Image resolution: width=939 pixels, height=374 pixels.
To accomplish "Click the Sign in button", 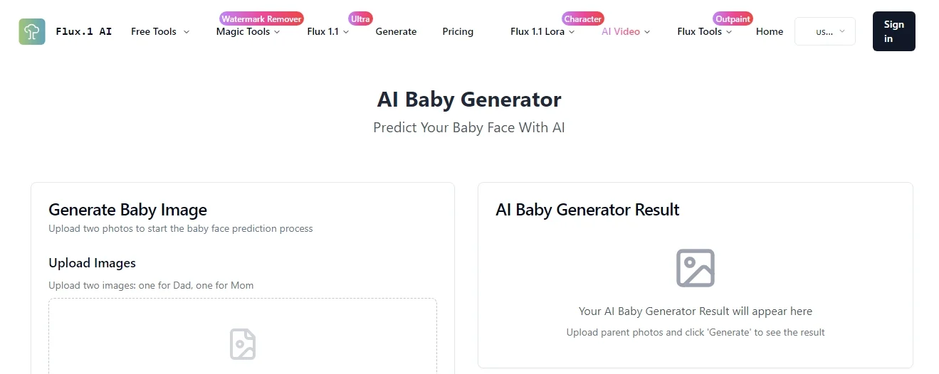I will (894, 31).
